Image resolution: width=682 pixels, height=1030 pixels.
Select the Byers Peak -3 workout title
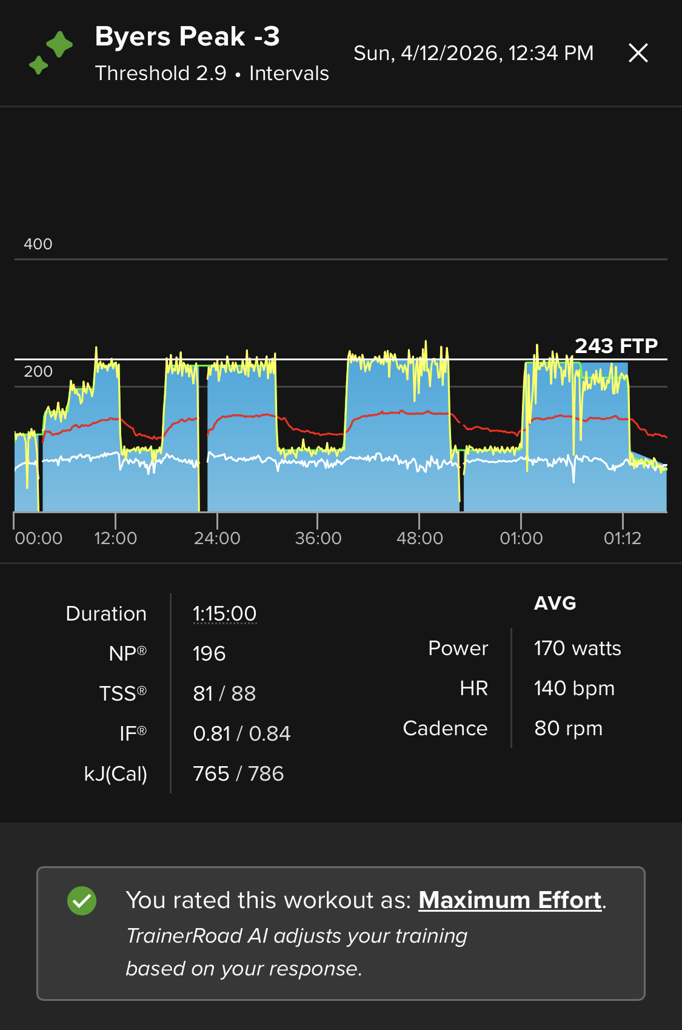(x=187, y=36)
